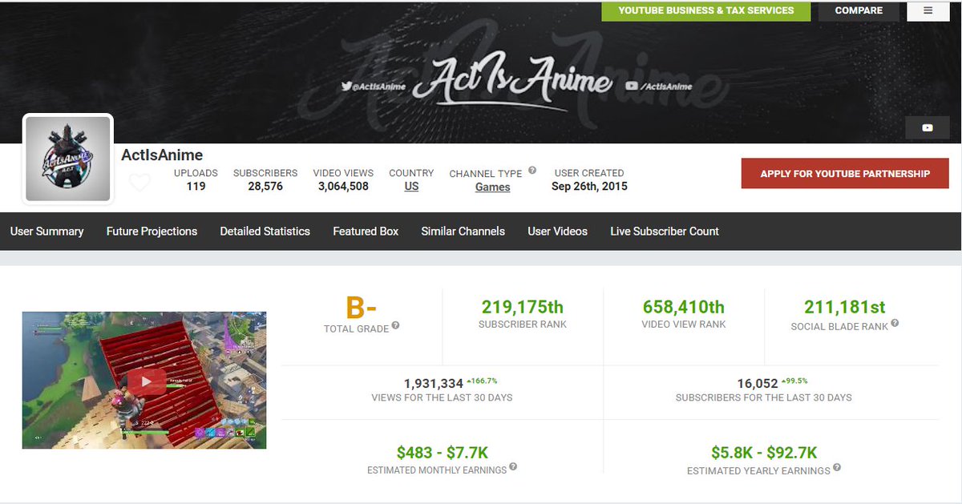Click the 1,931,334 views last 30 days
Image resolution: width=962 pixels, height=504 pixels.
(x=434, y=384)
